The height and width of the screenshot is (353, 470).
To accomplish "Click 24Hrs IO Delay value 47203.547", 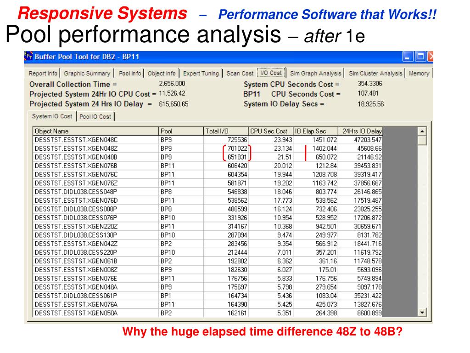I will [x=368, y=140].
